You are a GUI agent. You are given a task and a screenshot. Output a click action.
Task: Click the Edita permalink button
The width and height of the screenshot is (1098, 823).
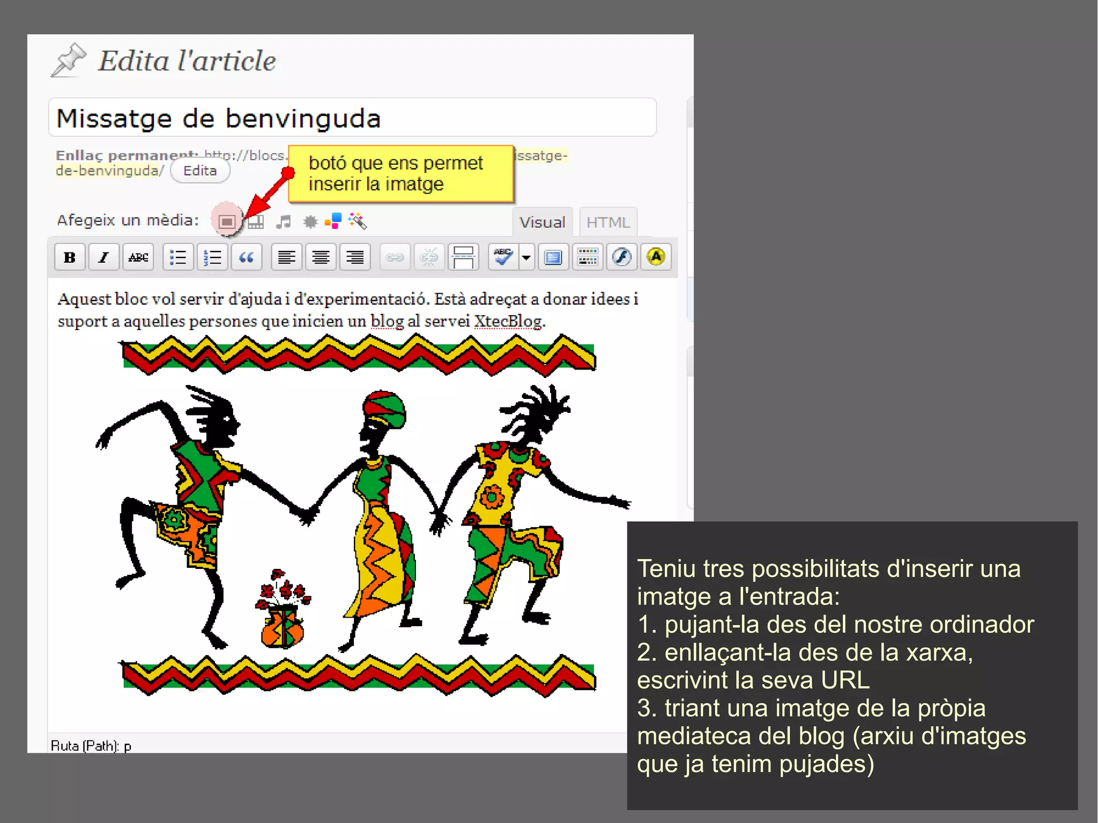pyautogui.click(x=200, y=170)
